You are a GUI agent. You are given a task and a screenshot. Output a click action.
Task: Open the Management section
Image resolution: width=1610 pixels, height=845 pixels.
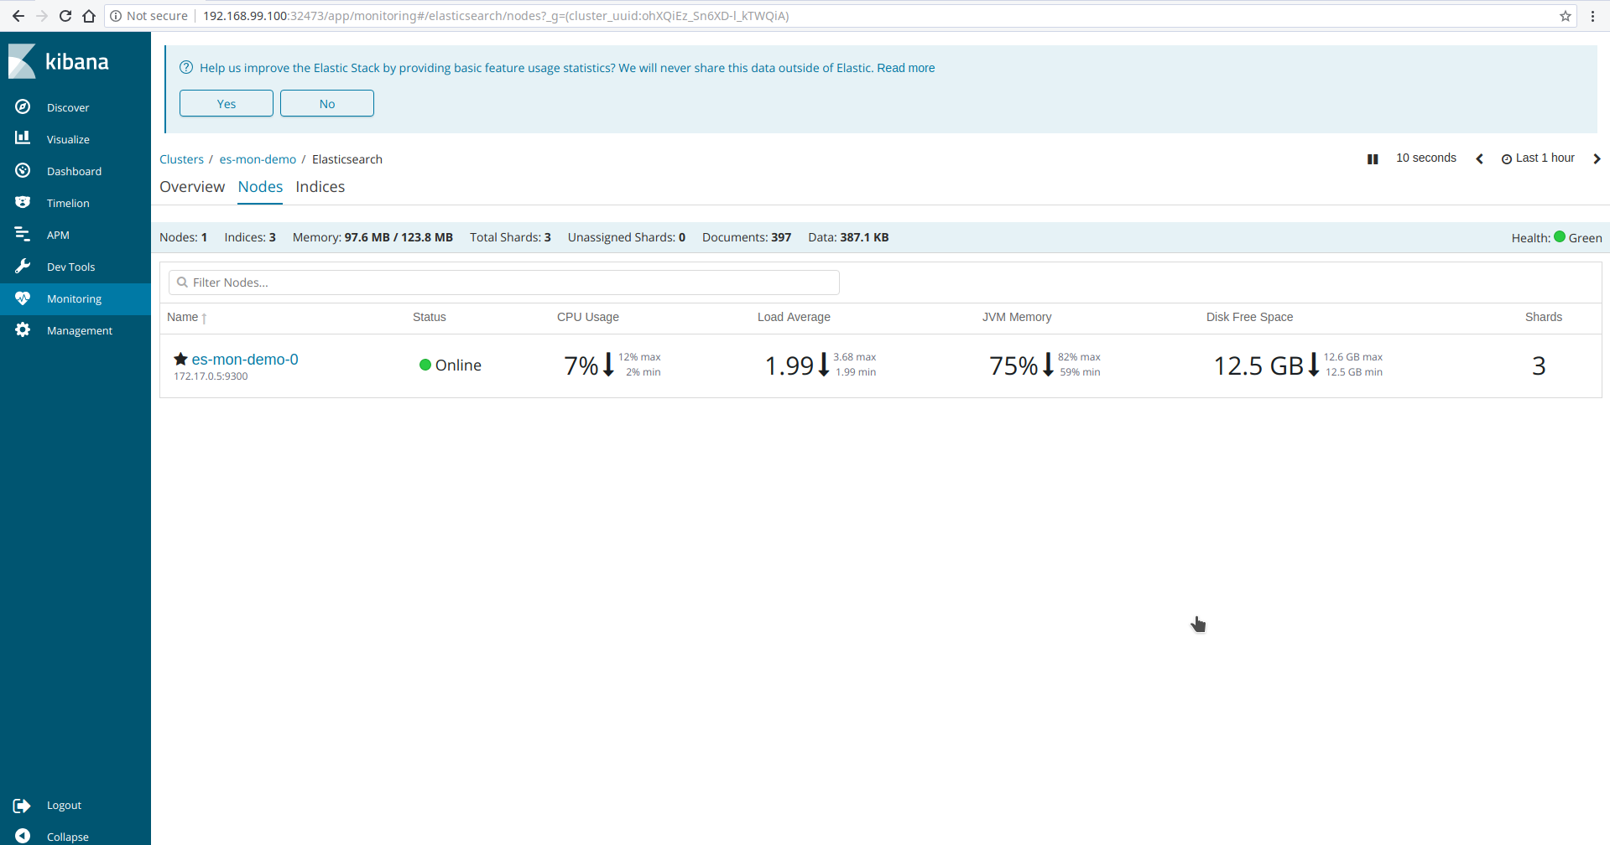(x=81, y=330)
